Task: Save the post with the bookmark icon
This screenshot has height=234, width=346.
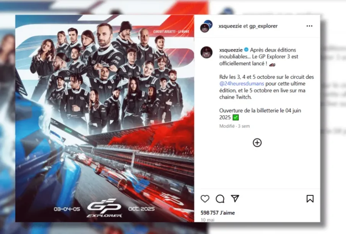Action: pyautogui.click(x=310, y=199)
